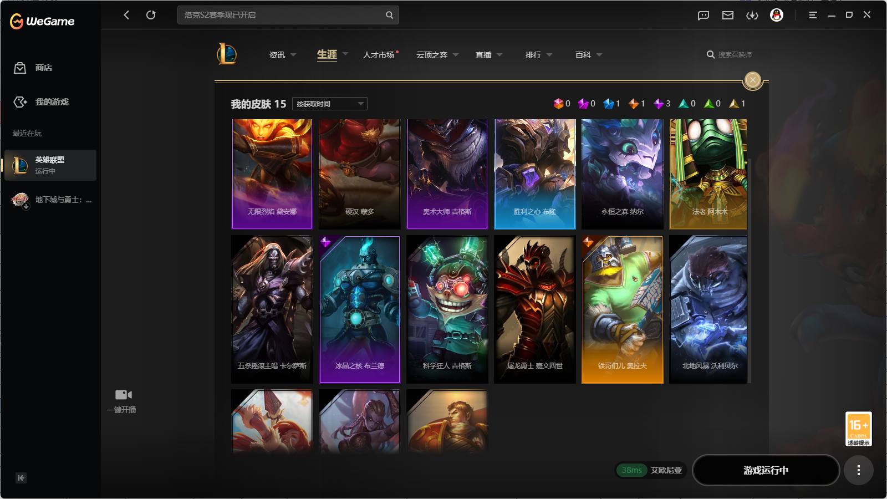The width and height of the screenshot is (887, 499).
Task: Select 地下城与勇士 in recently played
Action: coord(50,200)
